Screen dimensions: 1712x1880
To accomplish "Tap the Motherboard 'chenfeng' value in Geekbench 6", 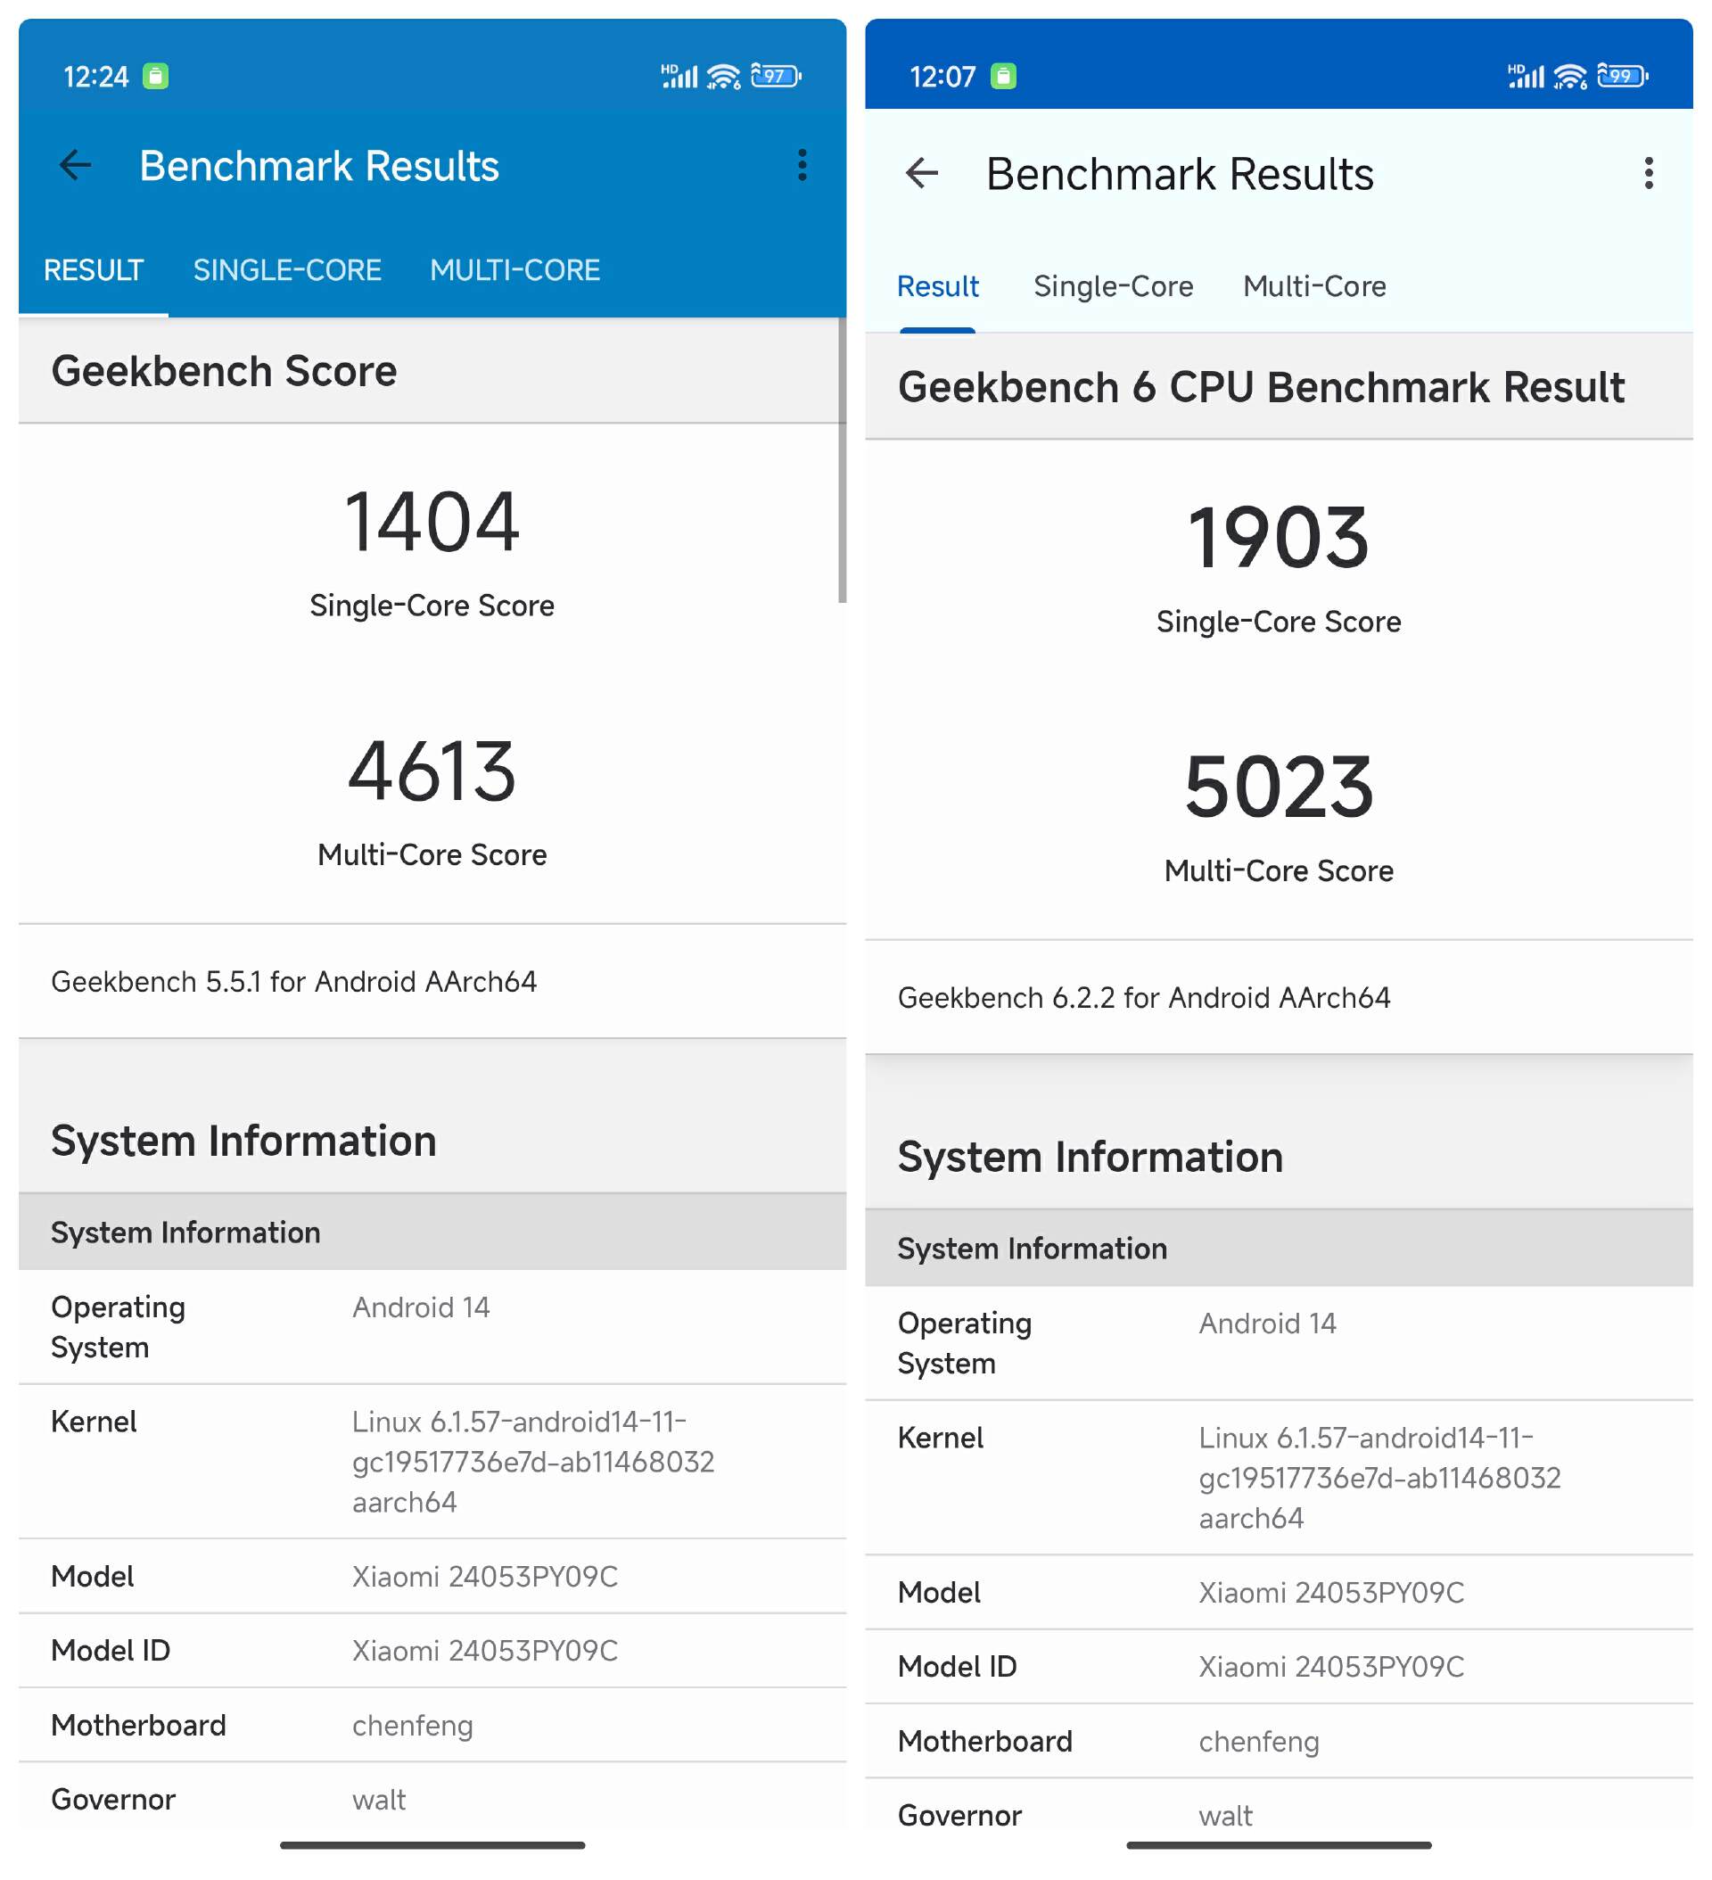I will tap(1260, 1741).
